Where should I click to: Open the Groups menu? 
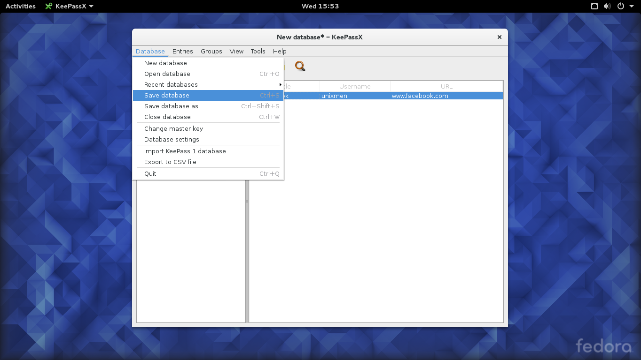coord(211,51)
